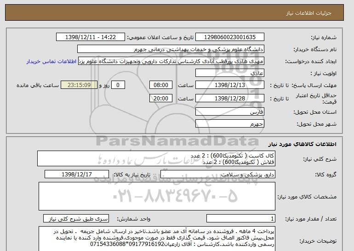
Task: Click the ساعت باقی مانده text
Action: (38, 86)
